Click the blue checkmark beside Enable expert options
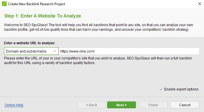Viewport: 204px width, 112px height. pyautogui.click(x=161, y=89)
